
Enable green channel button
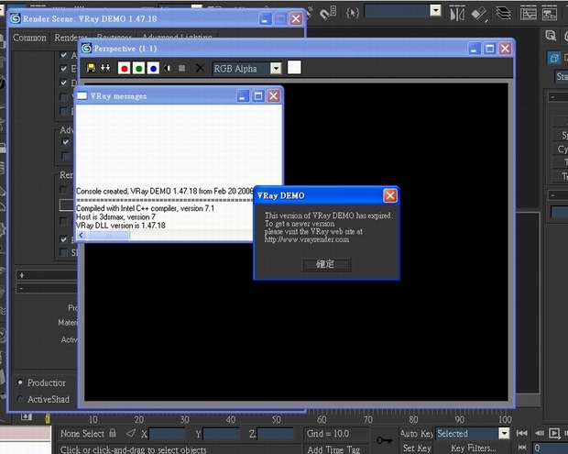point(138,68)
